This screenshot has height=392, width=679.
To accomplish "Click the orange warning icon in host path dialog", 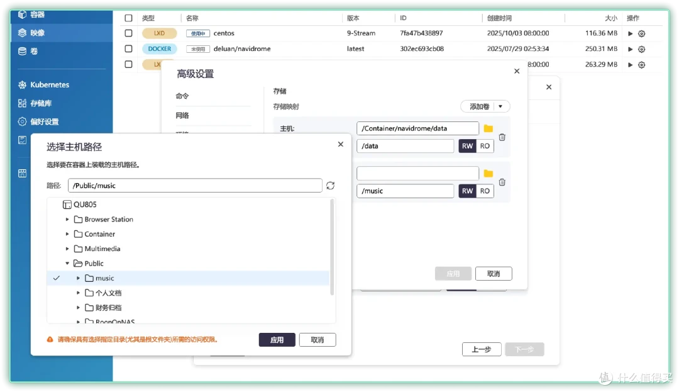I will click(x=50, y=340).
